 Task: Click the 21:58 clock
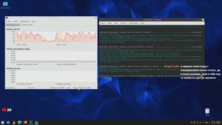pos(216,122)
